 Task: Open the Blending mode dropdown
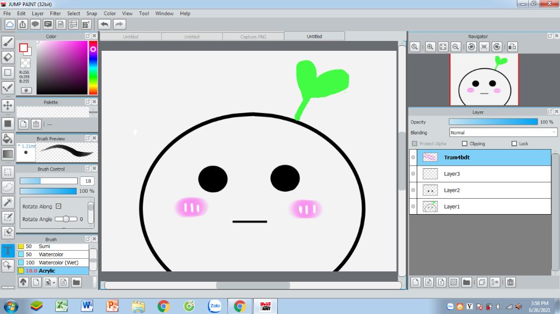point(503,133)
